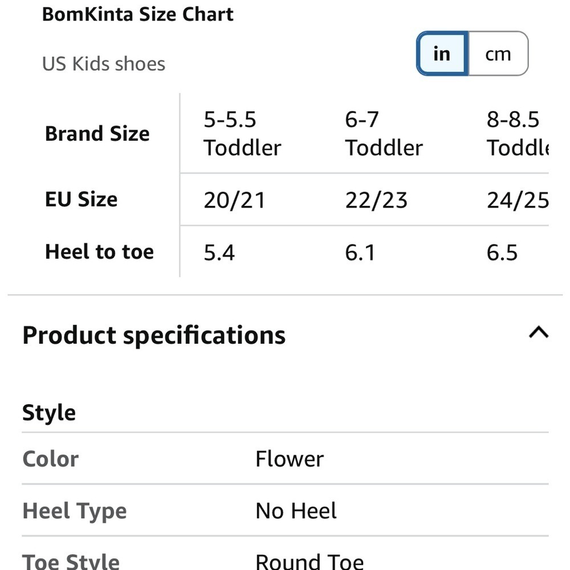Switch size units to cm
The height and width of the screenshot is (570, 570).
pyautogui.click(x=498, y=54)
